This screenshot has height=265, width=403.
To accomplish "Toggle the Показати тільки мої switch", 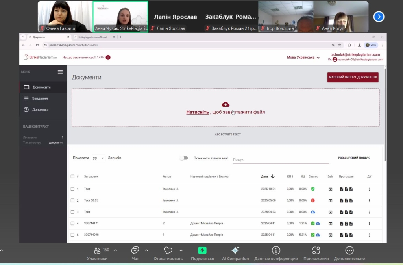I will pyautogui.click(x=183, y=158).
